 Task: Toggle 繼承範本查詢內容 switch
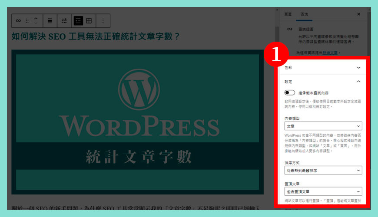(289, 93)
